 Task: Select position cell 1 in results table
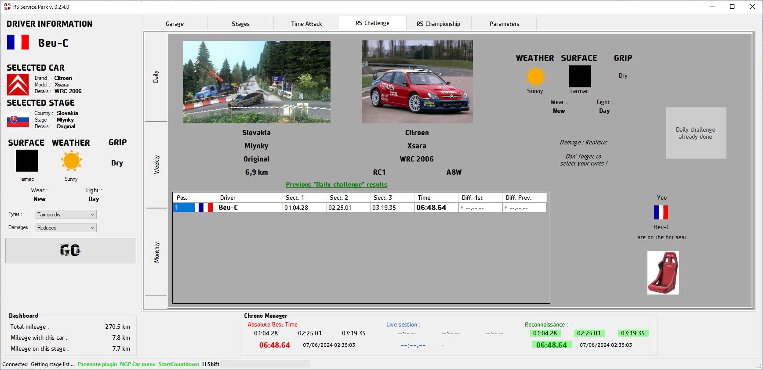click(184, 208)
